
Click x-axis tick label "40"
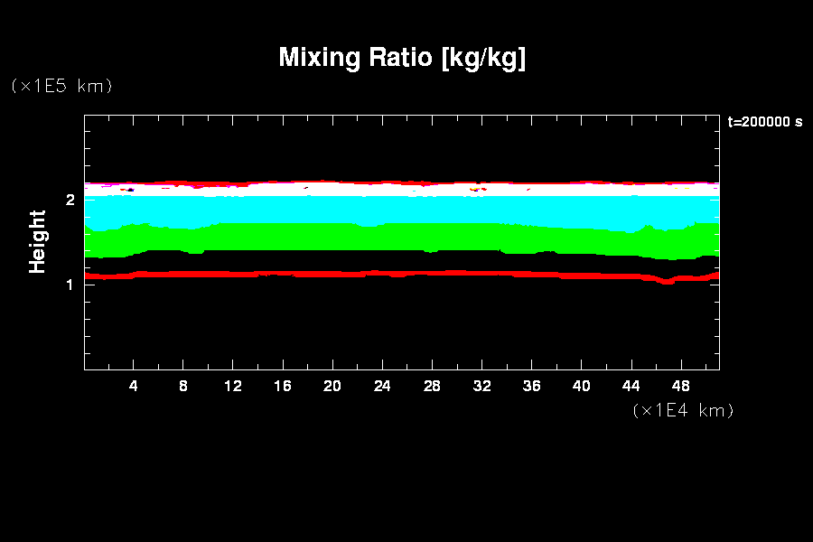581,387
